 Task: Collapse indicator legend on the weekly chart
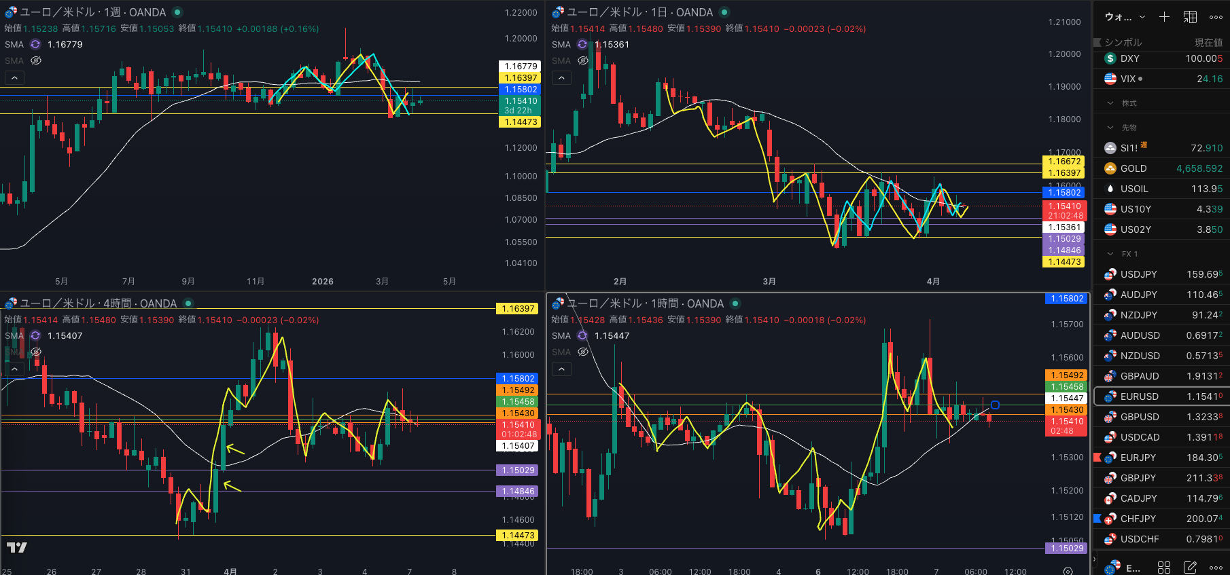14,78
